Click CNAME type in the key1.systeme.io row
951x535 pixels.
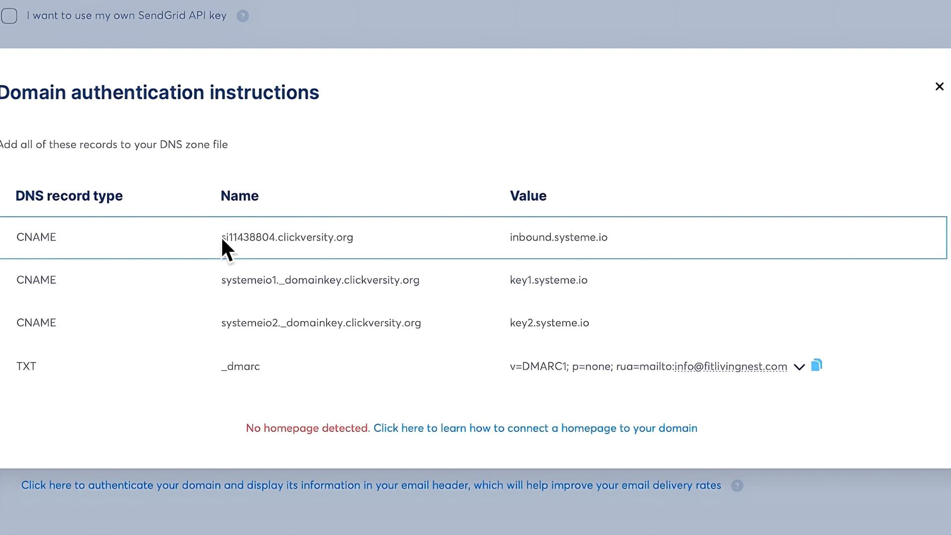point(36,280)
